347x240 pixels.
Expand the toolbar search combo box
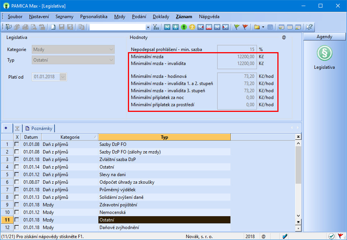point(148,27)
